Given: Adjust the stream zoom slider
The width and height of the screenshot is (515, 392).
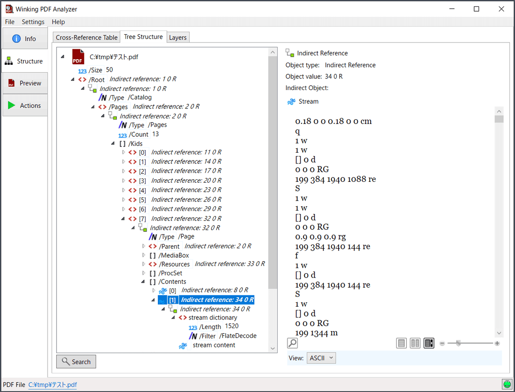Looking at the screenshot, I should click(x=459, y=343).
